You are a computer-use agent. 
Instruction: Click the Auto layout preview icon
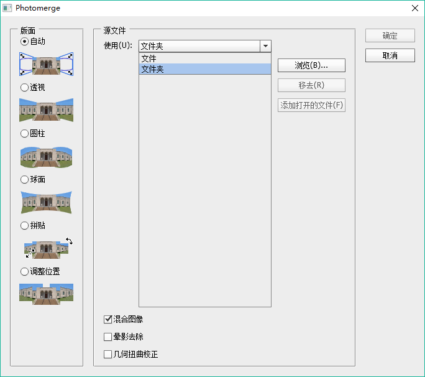(47, 64)
